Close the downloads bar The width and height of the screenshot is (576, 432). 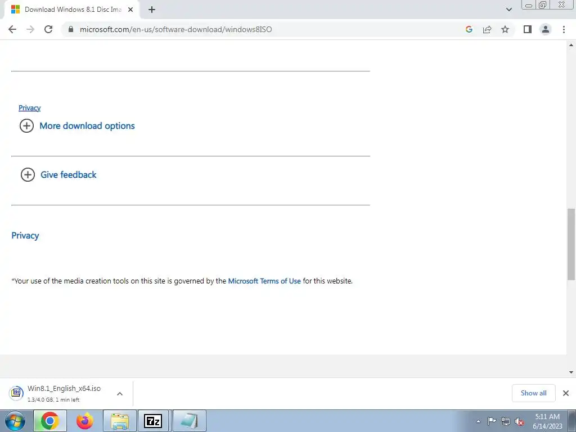(x=566, y=393)
